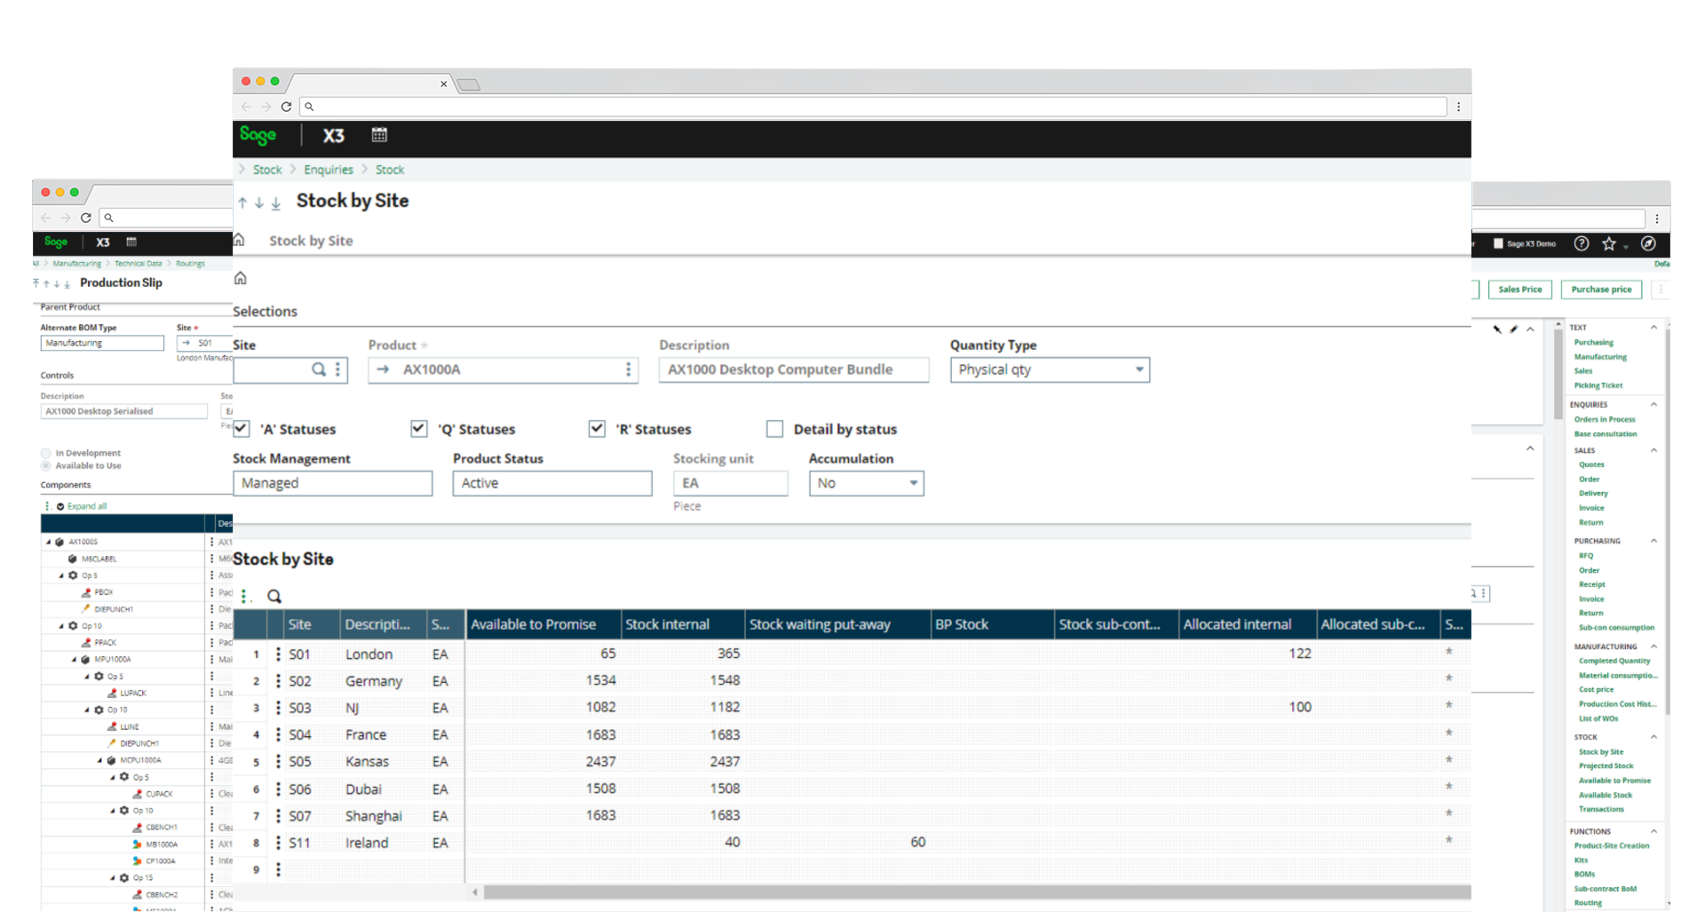Uncheck the 'R' Statuses checkbox
Viewport: 1705px width, 912px height.
pyautogui.click(x=597, y=429)
